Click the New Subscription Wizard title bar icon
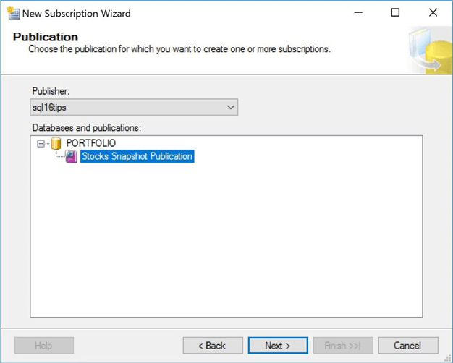The image size is (453, 363). 13,13
